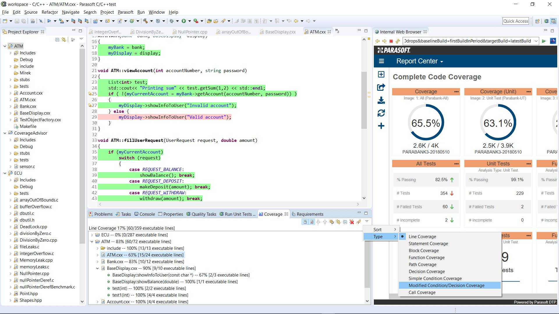Click the 65.5% Coverage gauge
Viewport: 559px width, 314px height.
click(x=426, y=123)
